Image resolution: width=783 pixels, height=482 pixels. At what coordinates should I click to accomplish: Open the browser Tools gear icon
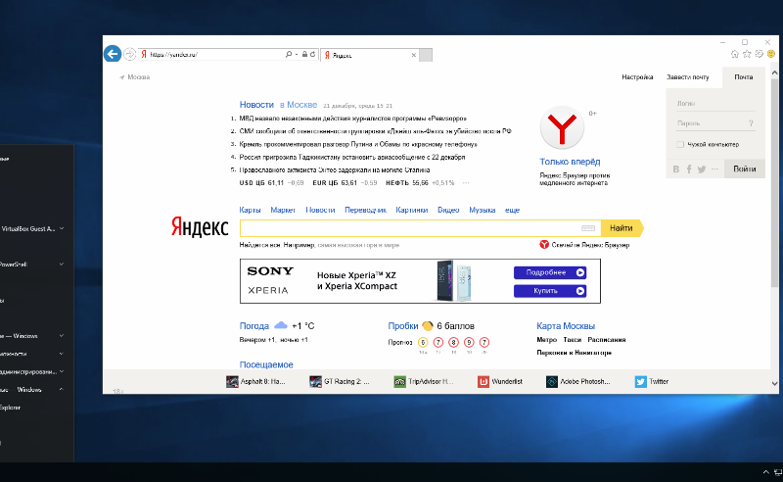(760, 54)
